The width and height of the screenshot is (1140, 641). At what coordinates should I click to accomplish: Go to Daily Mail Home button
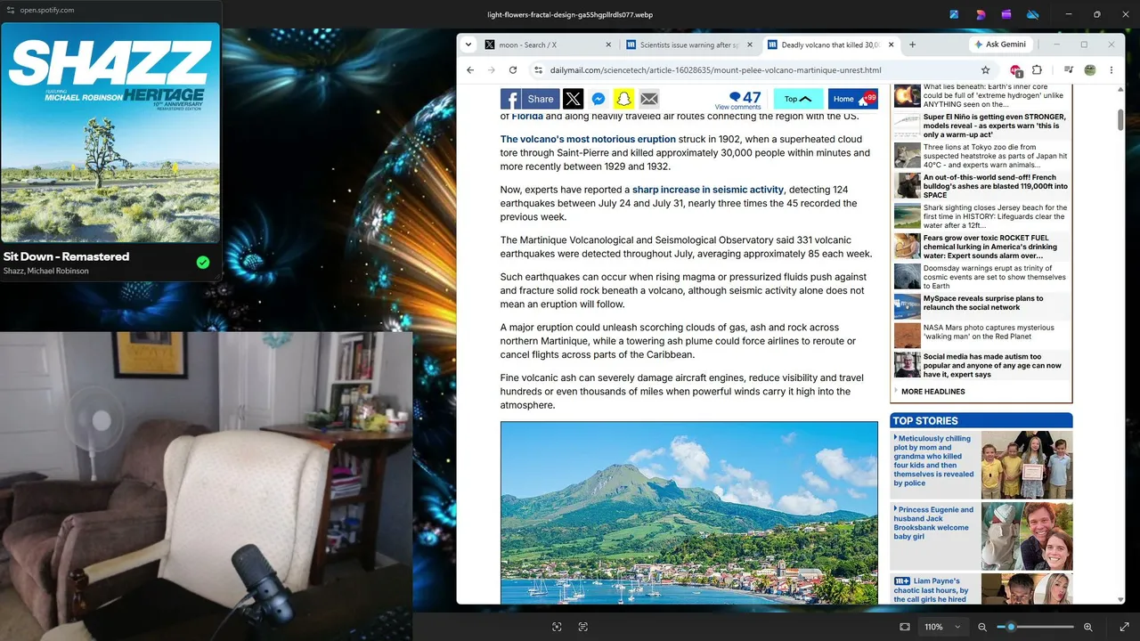point(853,99)
